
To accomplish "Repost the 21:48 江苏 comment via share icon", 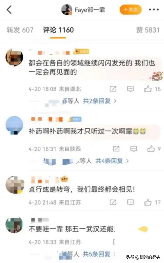I will click(113, 202).
